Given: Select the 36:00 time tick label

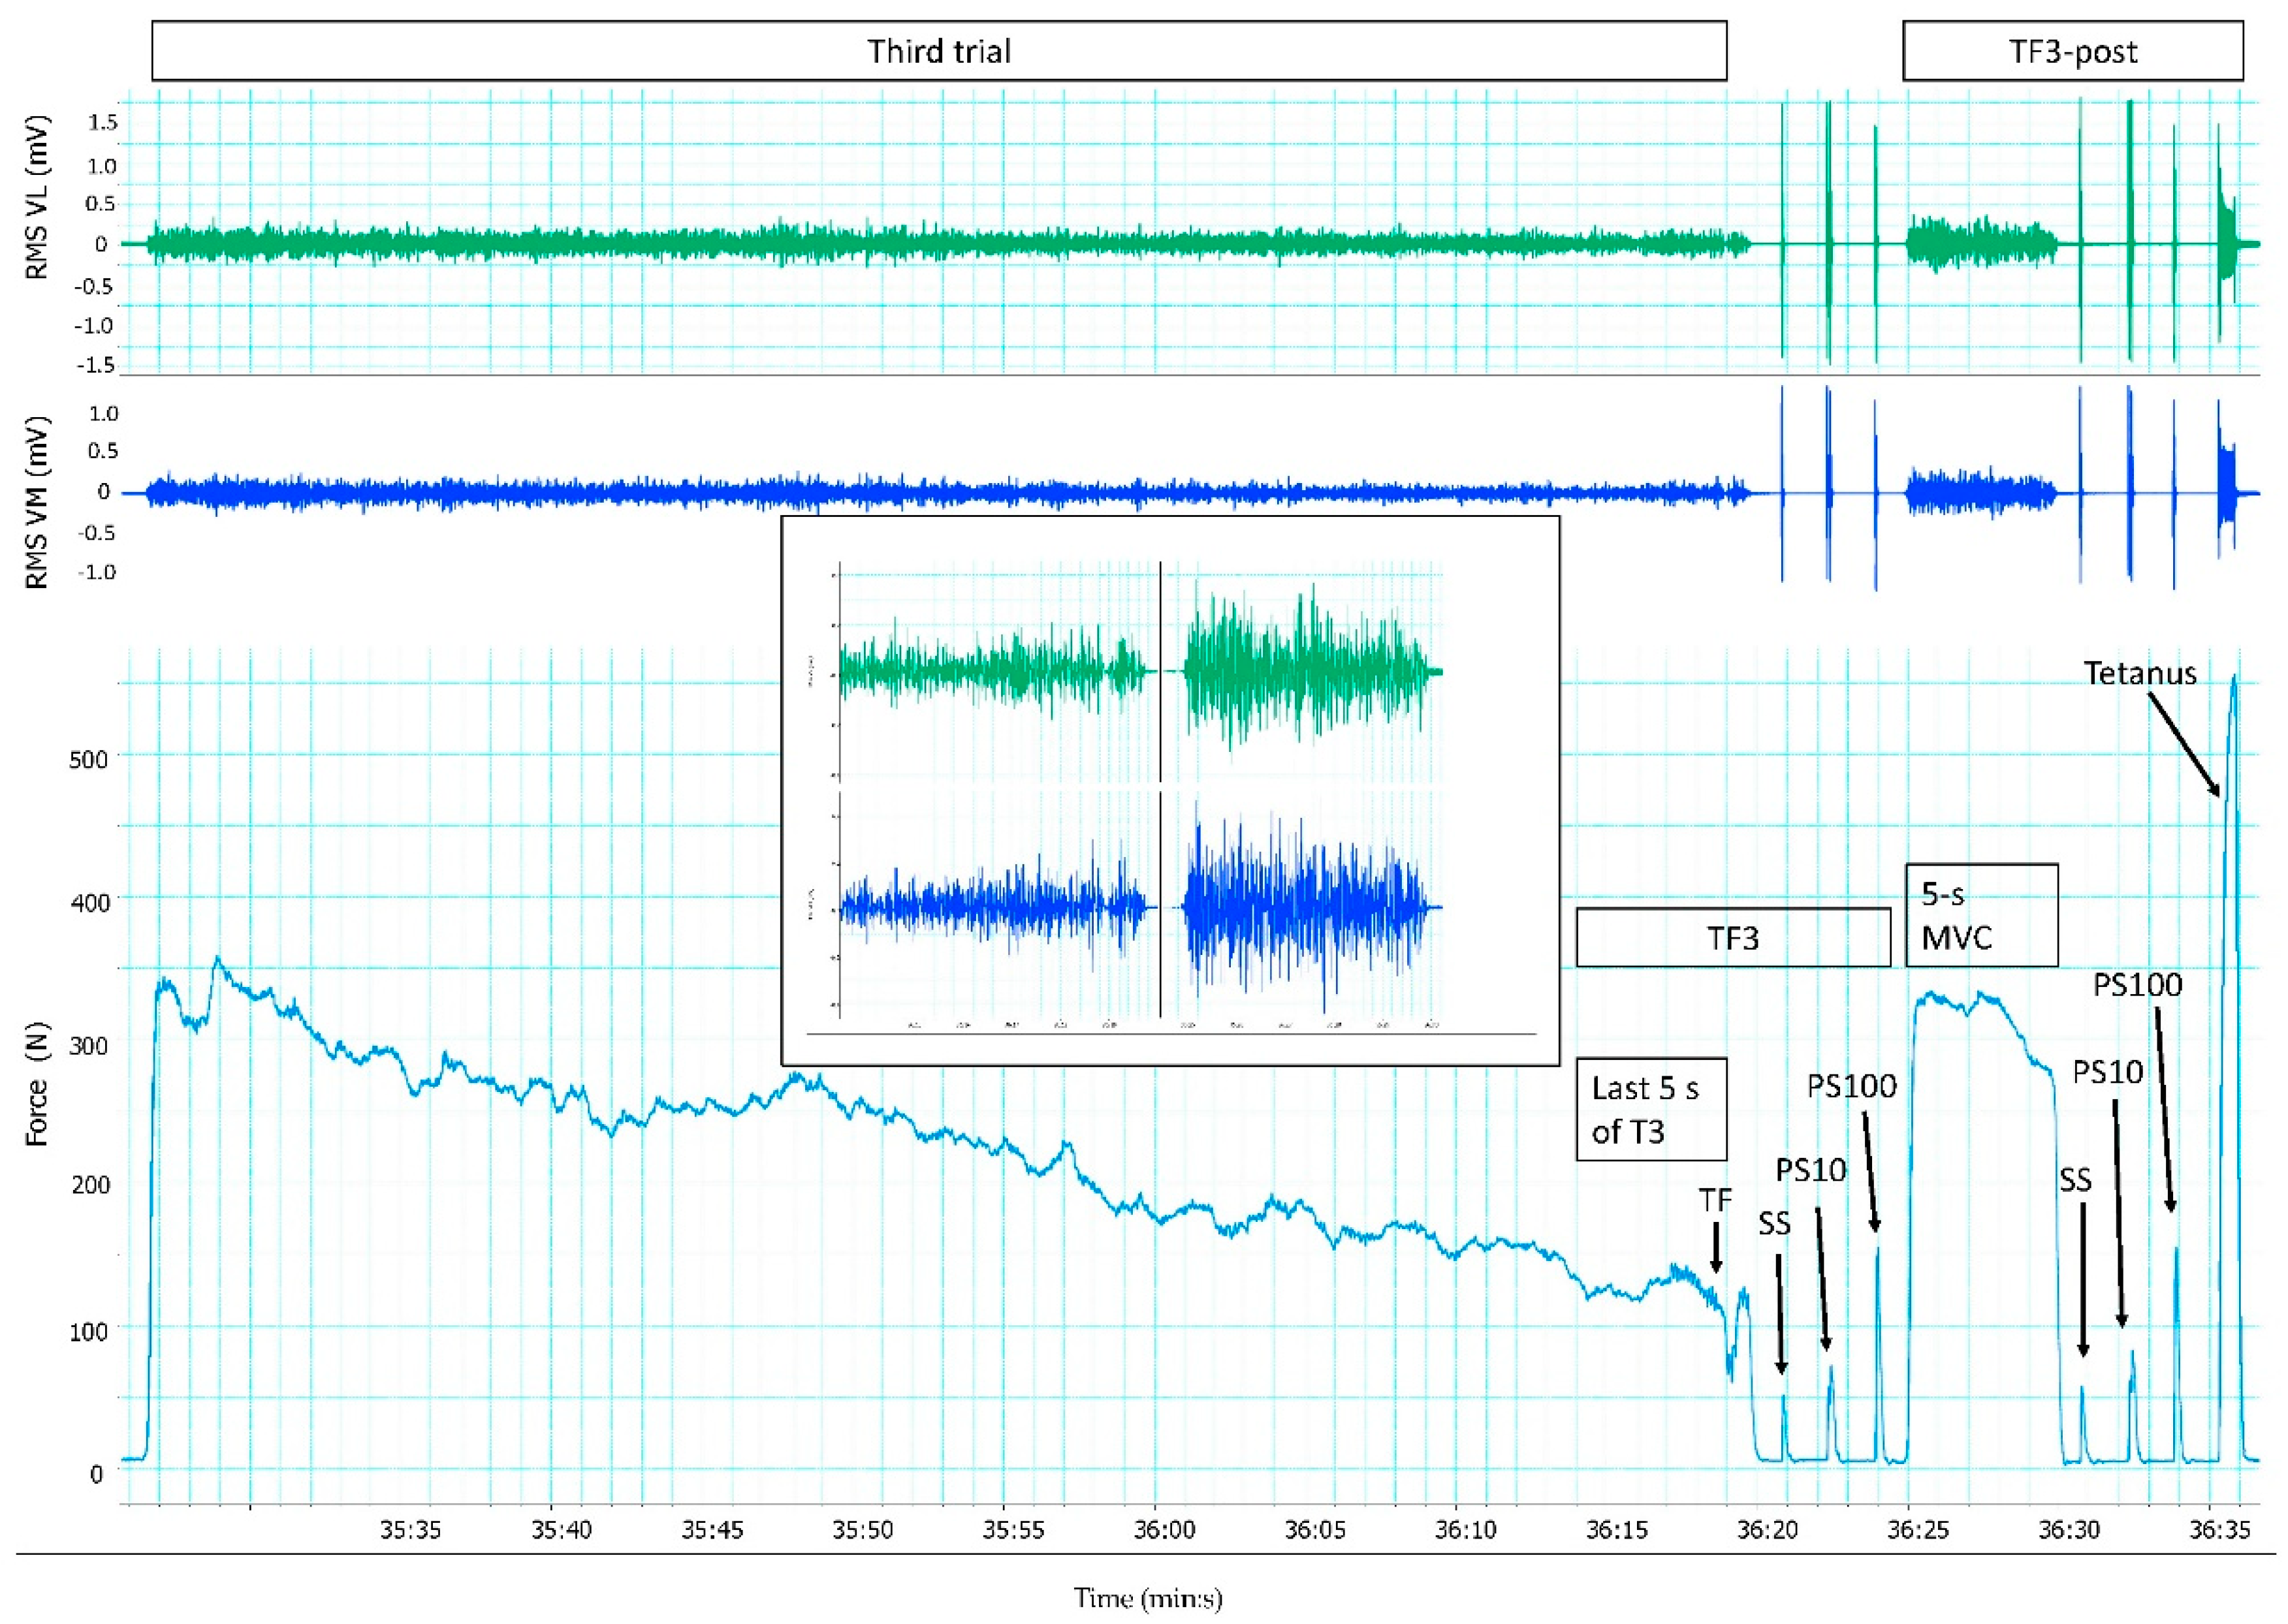Looking at the screenshot, I should coord(1164,1530).
